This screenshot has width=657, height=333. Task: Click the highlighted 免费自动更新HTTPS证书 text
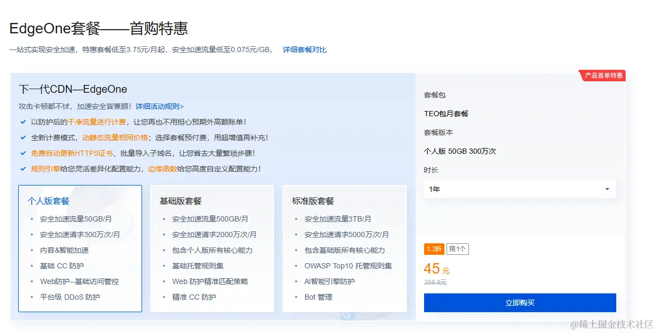(72, 153)
